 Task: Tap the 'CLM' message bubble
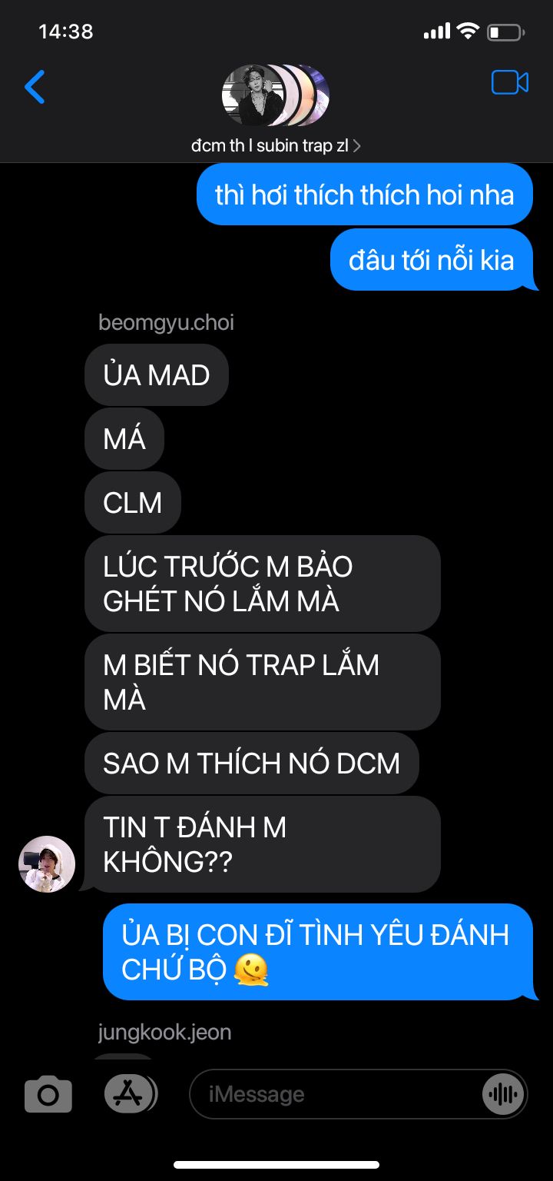tap(133, 503)
